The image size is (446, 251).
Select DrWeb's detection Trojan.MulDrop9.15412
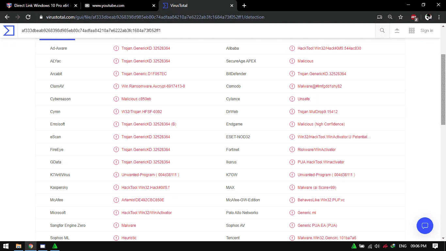point(317,112)
